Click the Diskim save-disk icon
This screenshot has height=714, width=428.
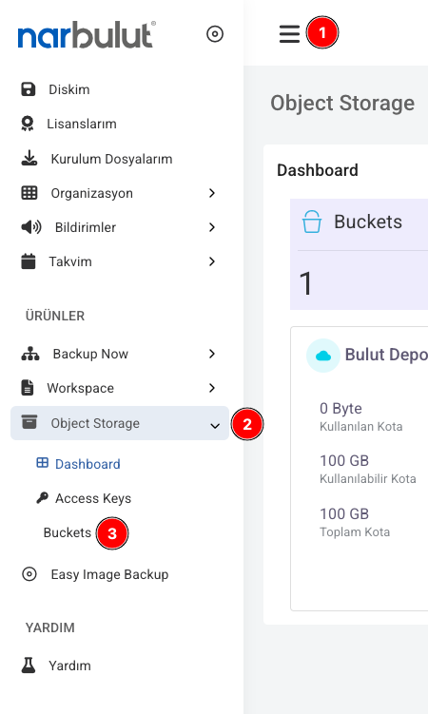click(x=29, y=89)
